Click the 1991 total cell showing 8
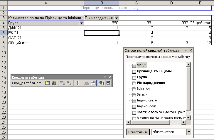Viewport: 214px width, 140px height. [x=137, y=43]
